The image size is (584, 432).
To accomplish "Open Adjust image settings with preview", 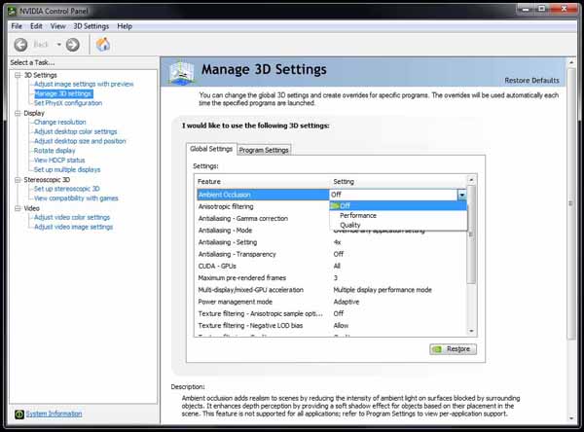I will click(x=84, y=85).
